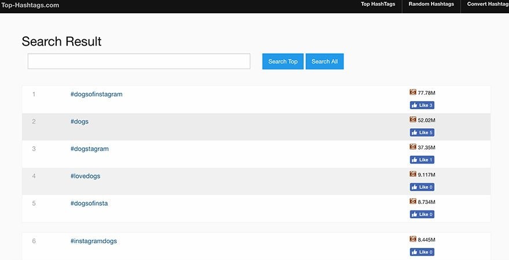Open the #dogsofinstagram hashtag link
509x260 pixels.
pyautogui.click(x=97, y=94)
